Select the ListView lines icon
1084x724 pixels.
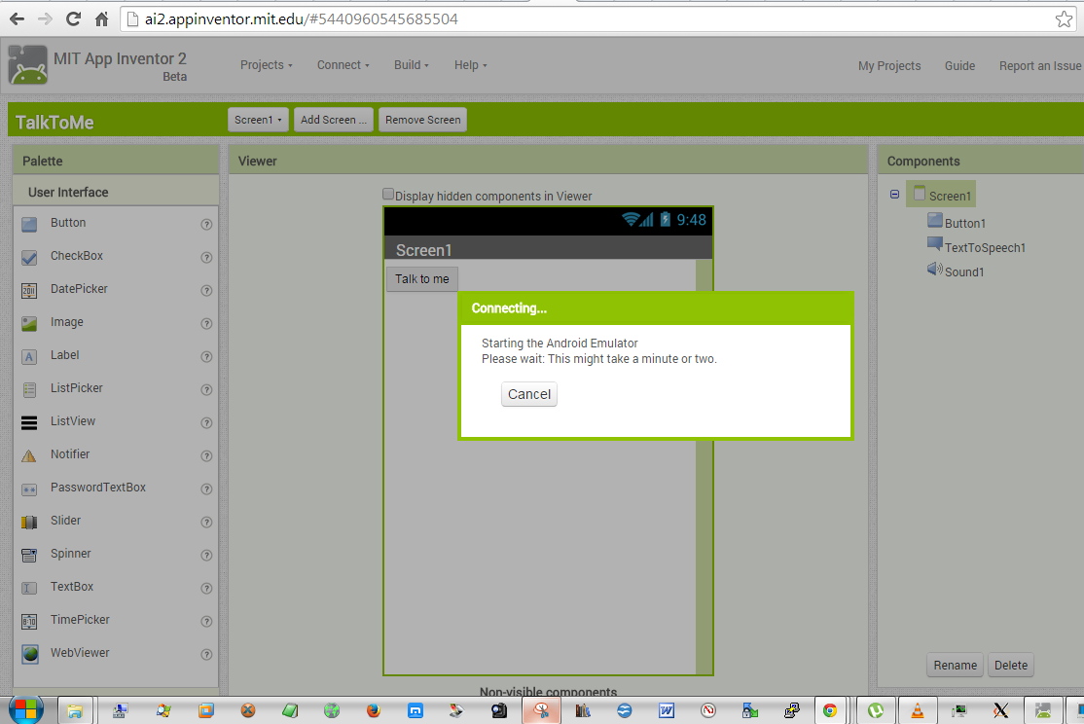pos(29,422)
